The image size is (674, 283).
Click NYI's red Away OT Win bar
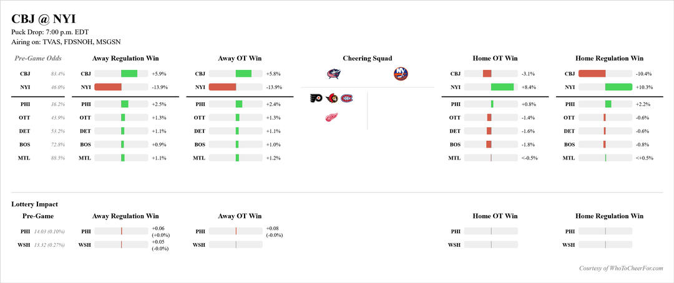222,87
